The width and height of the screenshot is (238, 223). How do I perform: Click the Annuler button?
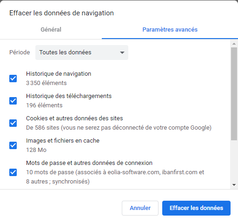tap(140, 208)
